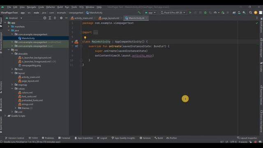Image resolution: width=263 pixels, height=148 pixels.
Task: Open App Quality Insights tool window
Action: [123, 138]
